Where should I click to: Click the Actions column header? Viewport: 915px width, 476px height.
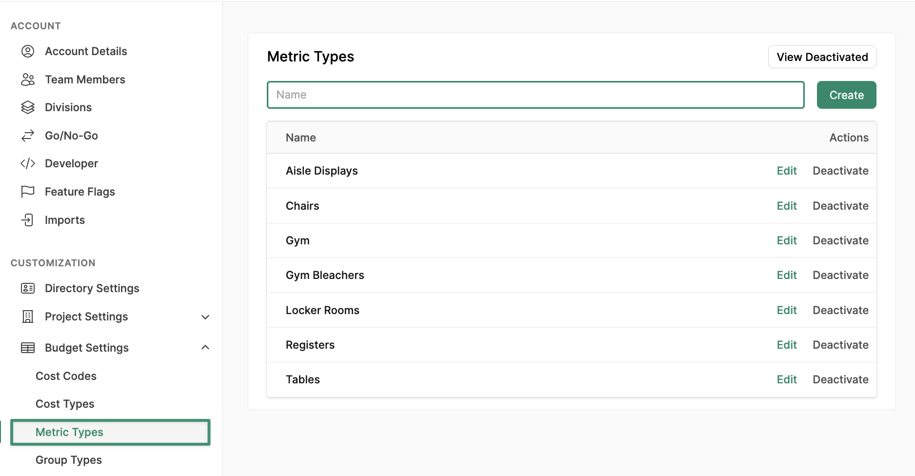coord(849,138)
